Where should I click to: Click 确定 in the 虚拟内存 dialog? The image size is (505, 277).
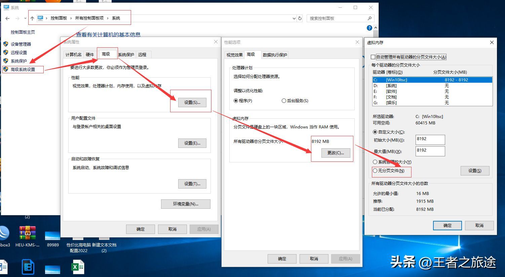coord(447,225)
